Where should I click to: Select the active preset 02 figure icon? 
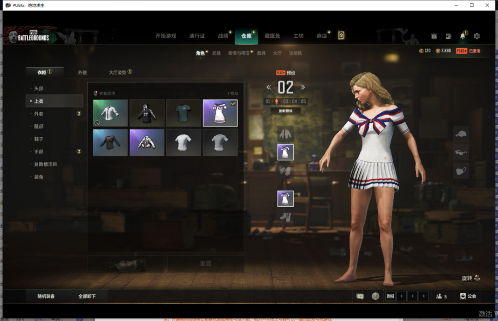click(277, 101)
